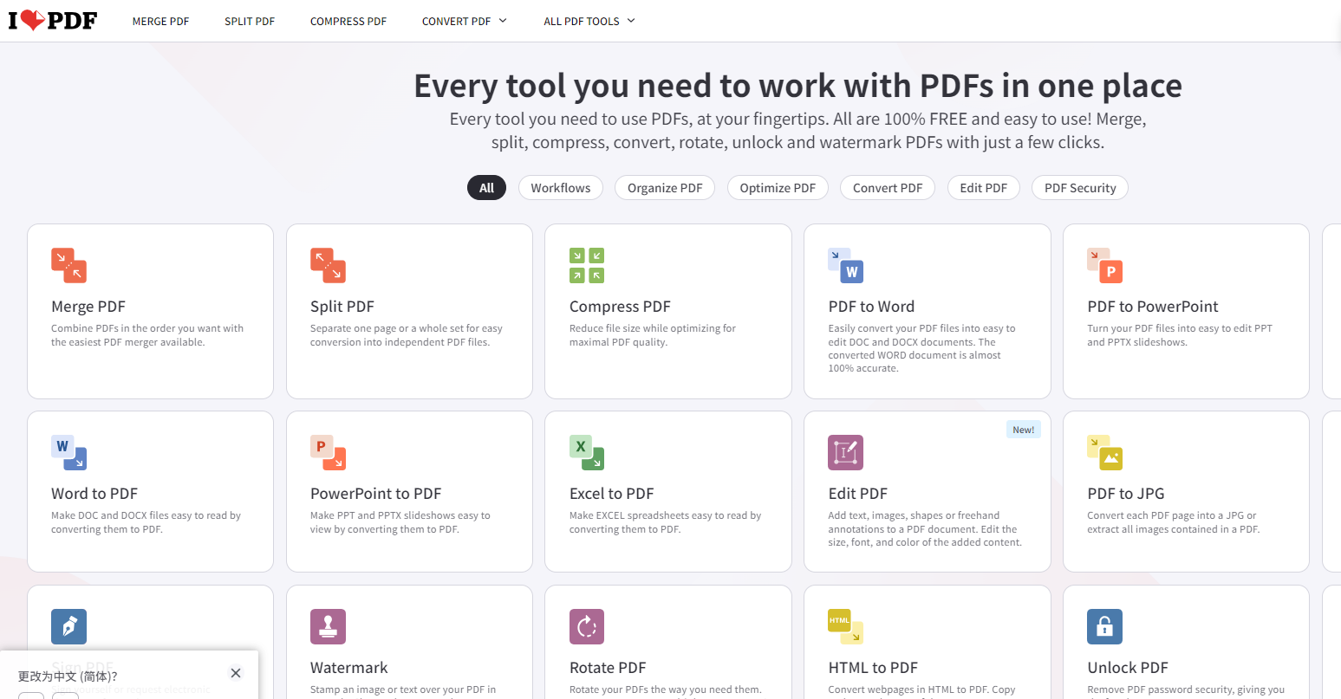Expand the Convert PDF dropdown menu
This screenshot has width=1341, height=699.
464,21
